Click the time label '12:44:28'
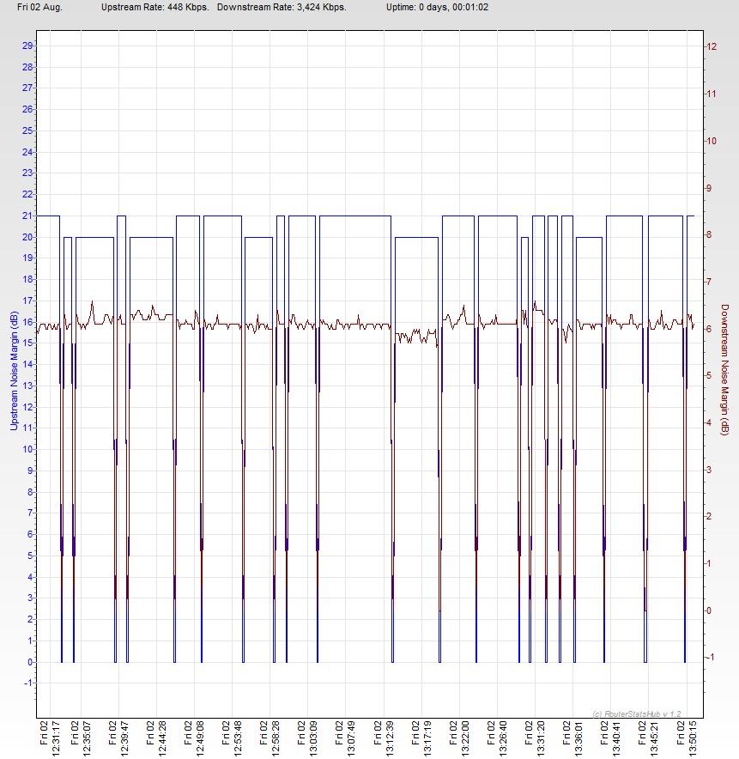Screen dimensions: 739x759 pos(162,738)
